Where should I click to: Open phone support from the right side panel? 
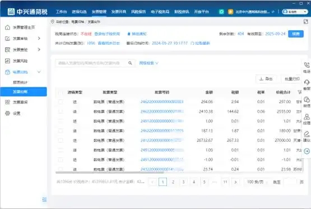(307, 67)
